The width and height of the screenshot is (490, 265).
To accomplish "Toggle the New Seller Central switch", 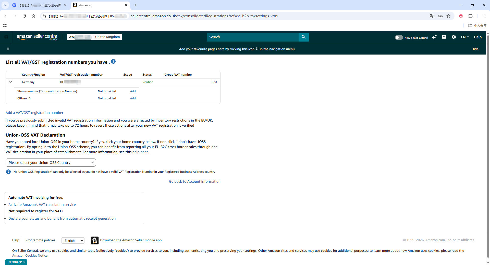I will pos(399,37).
